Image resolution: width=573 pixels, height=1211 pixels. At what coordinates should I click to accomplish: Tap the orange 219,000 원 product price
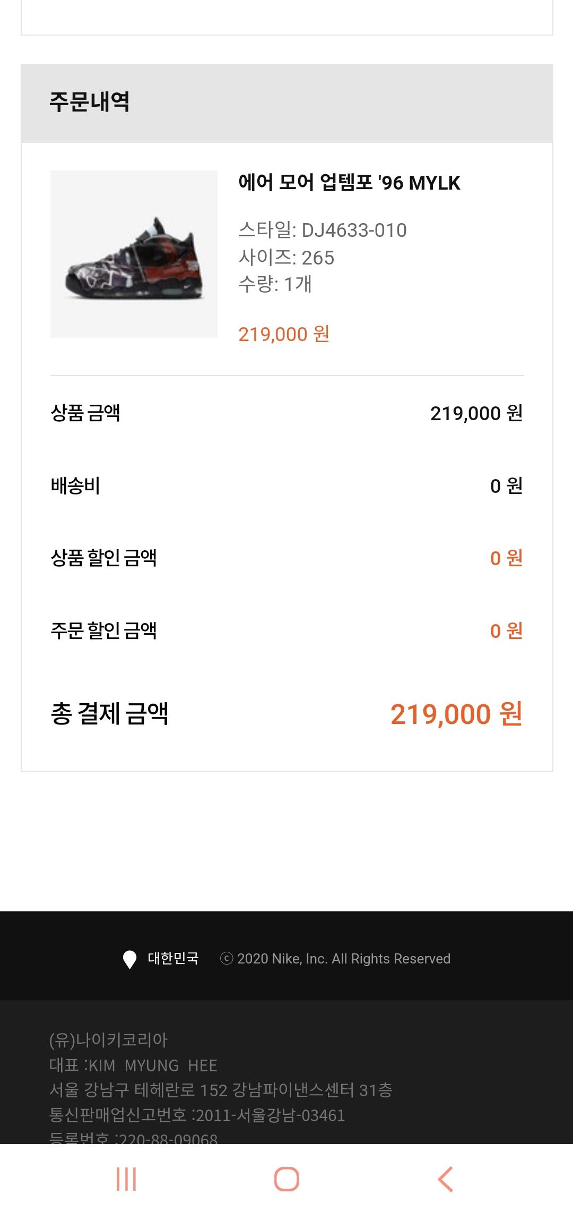[284, 334]
